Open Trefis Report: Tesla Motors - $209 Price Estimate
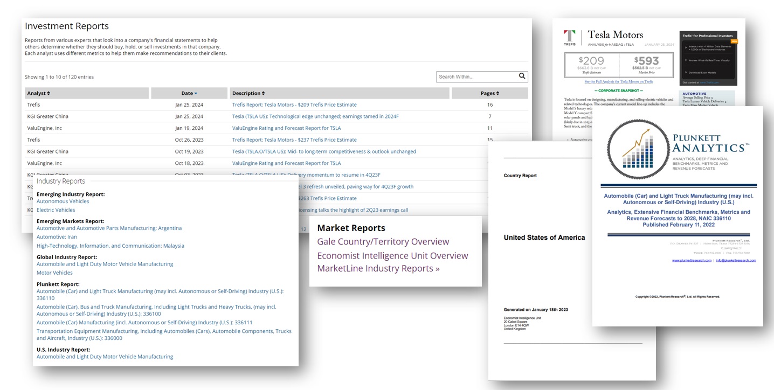Viewport: 774px width, 390px height. pos(294,105)
